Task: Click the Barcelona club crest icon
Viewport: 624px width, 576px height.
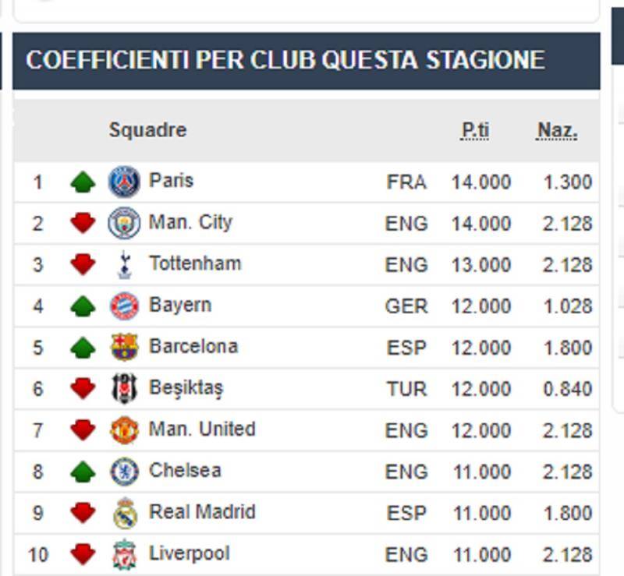Action: [x=124, y=347]
